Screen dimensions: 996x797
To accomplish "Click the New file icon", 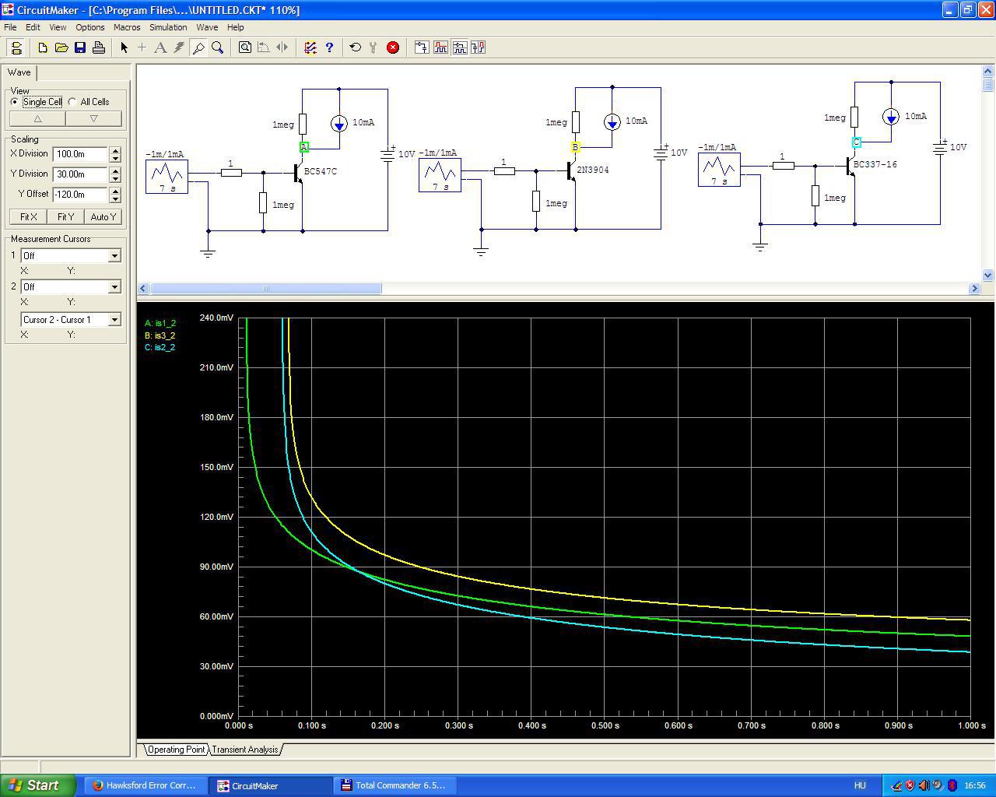I will 43,47.
